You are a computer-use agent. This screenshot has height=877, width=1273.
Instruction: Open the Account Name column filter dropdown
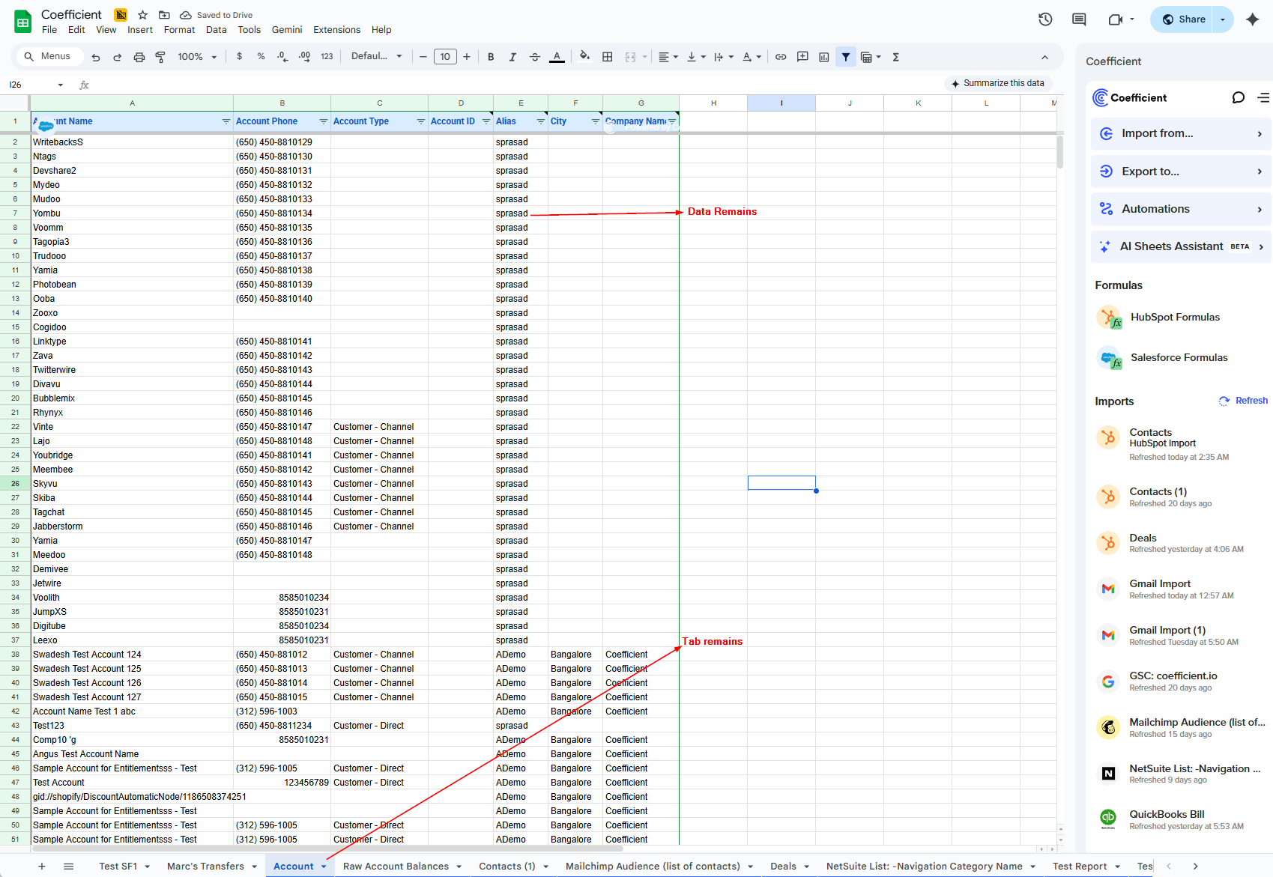[226, 121]
